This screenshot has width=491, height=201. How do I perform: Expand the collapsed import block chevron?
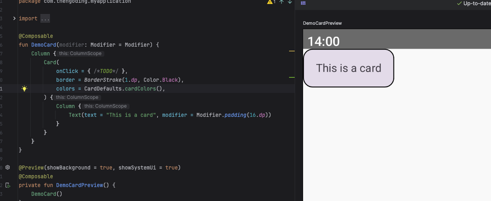14,18
